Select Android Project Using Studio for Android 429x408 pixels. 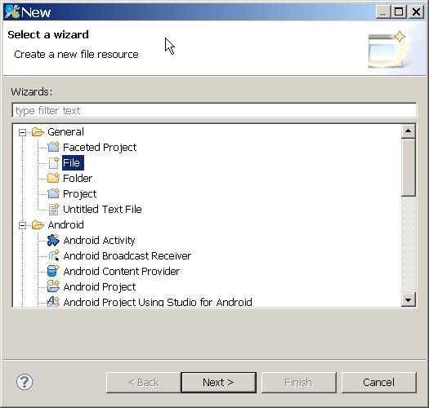158,302
